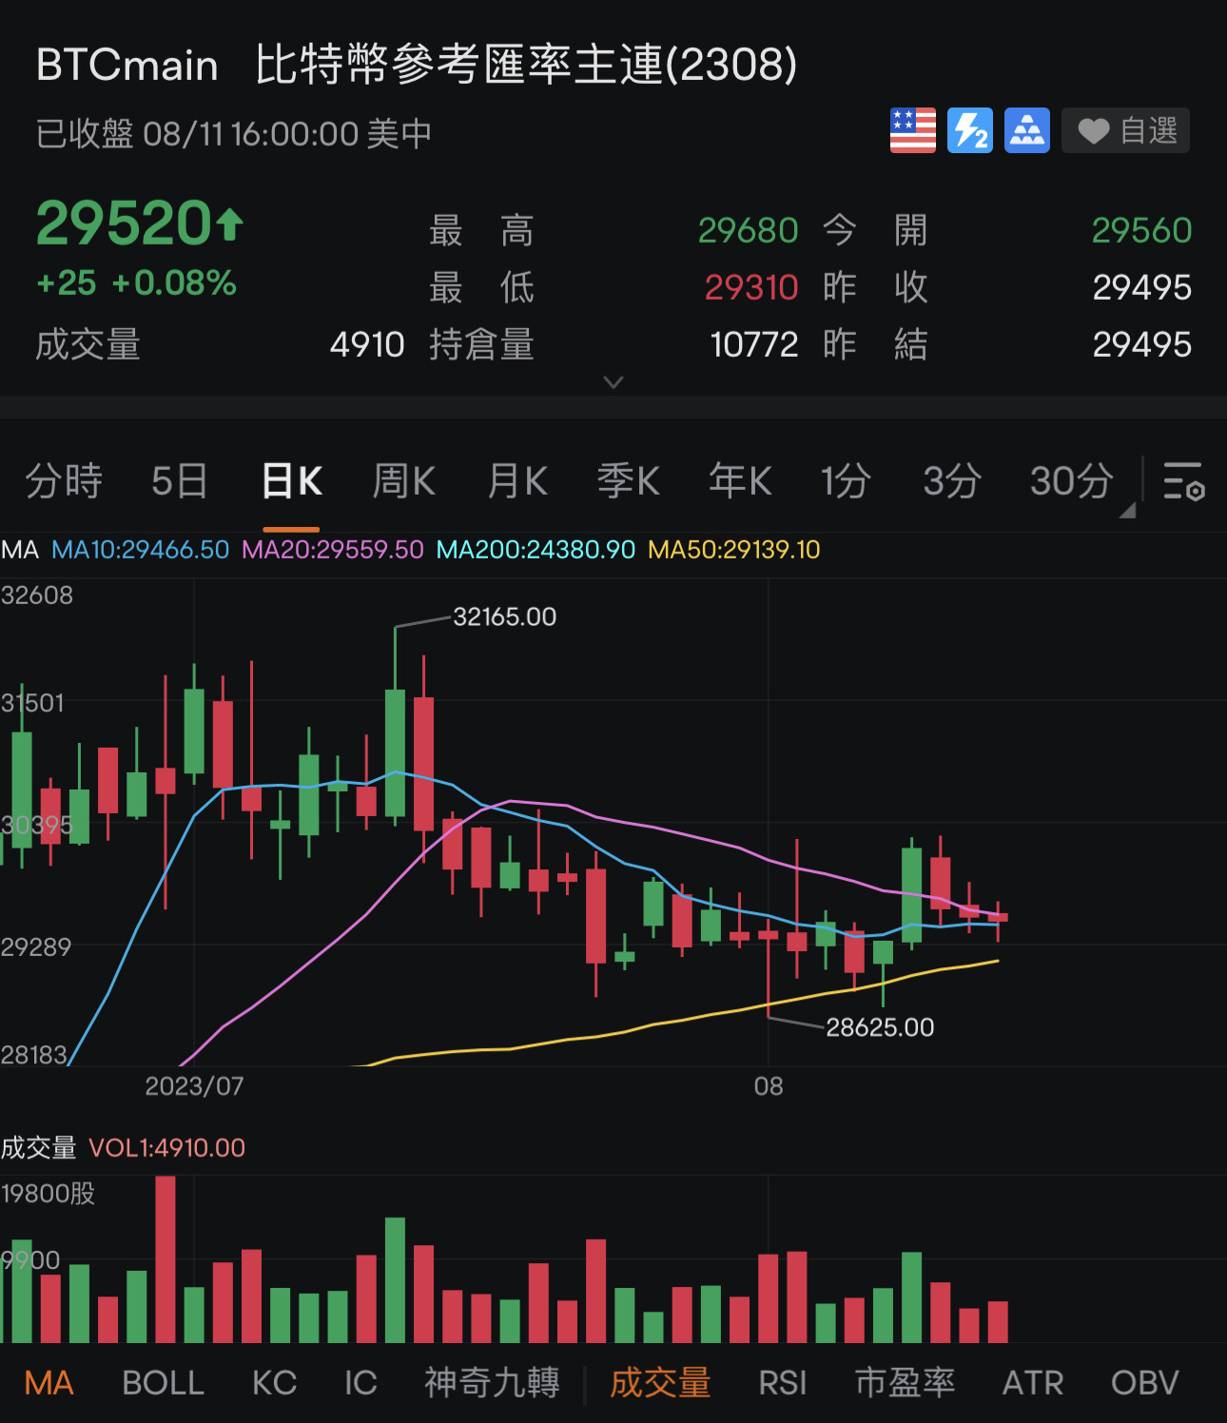The height and width of the screenshot is (1423, 1227).
Task: Toggle the MA200 moving average label
Action: (x=535, y=549)
